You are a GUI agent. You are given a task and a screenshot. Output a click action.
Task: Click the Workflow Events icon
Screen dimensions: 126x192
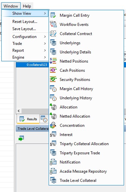[x=53, y=24]
